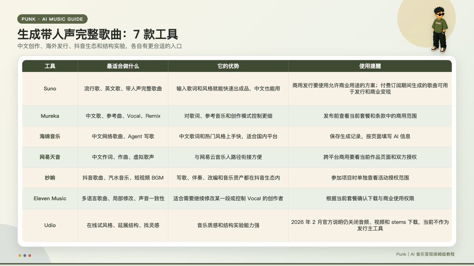
Task: Click the cell 音乐质感和结构实验能力强
Action: pyautogui.click(x=228, y=225)
